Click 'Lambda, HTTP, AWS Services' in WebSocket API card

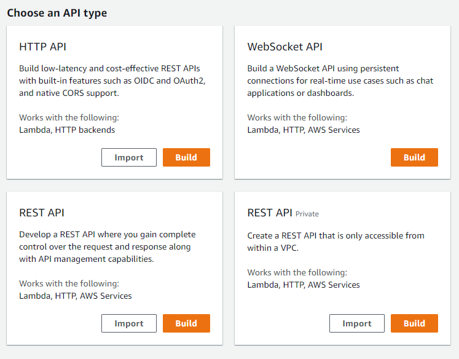304,130
